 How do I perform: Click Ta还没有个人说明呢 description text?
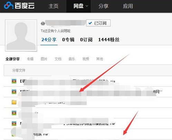(x=55, y=31)
